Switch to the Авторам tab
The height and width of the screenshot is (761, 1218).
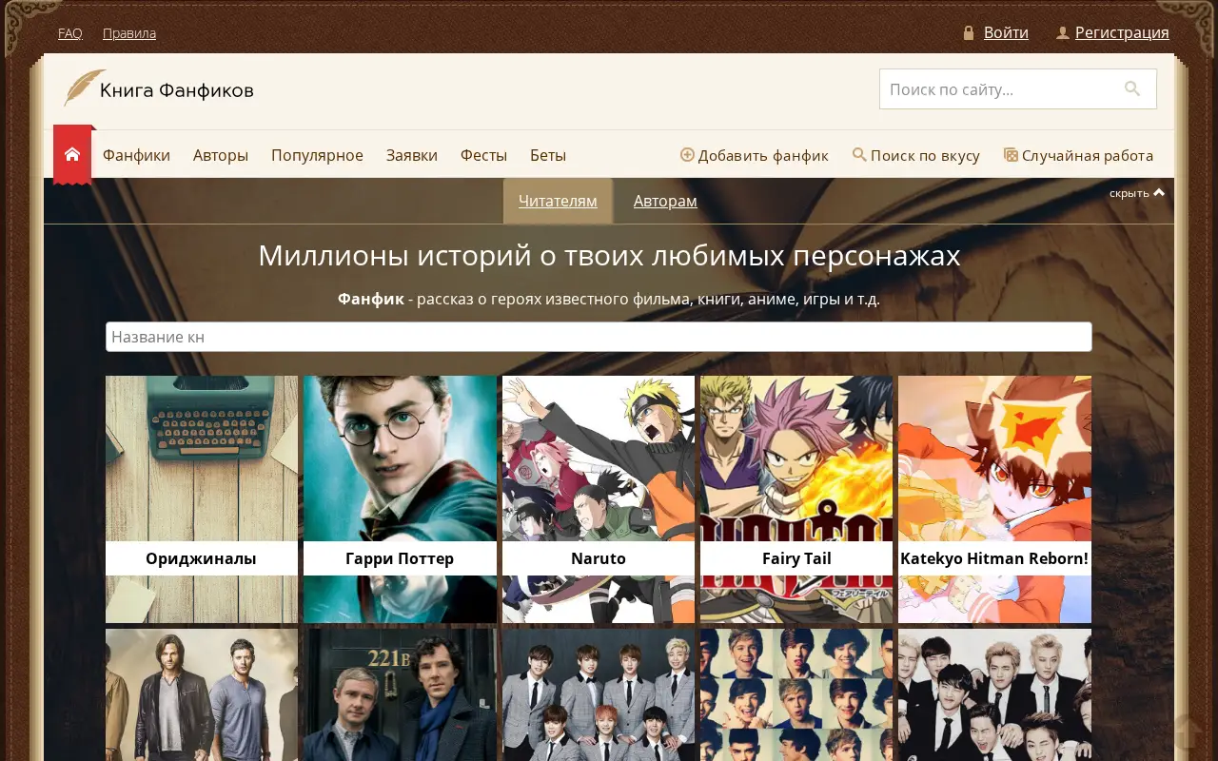click(x=665, y=201)
